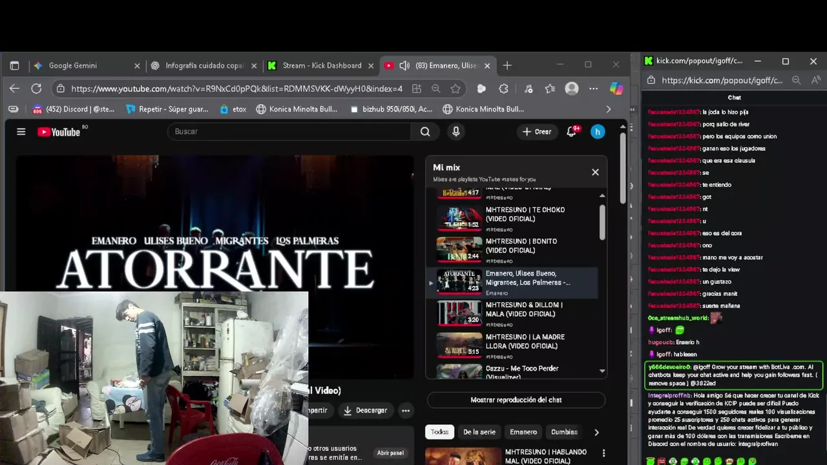Switch to the Stream - Kick Dashboard tab
Image resolution: width=827 pixels, height=465 pixels.
coord(321,65)
